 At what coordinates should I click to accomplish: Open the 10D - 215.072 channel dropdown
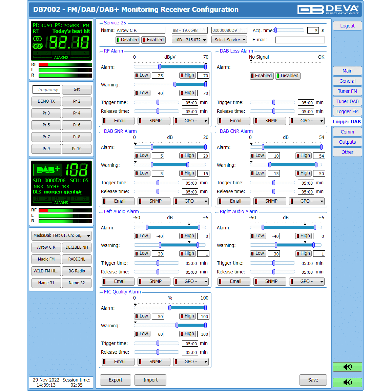(189, 40)
